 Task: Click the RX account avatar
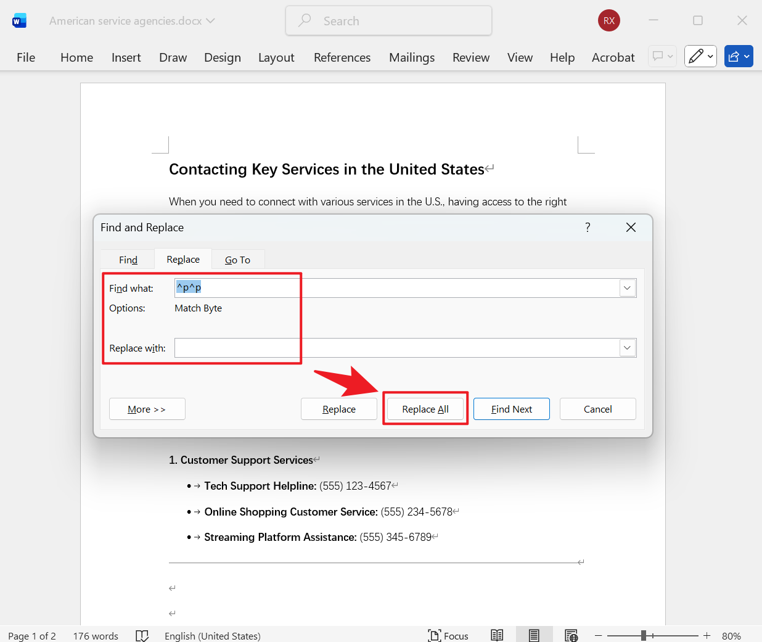pyautogui.click(x=608, y=20)
